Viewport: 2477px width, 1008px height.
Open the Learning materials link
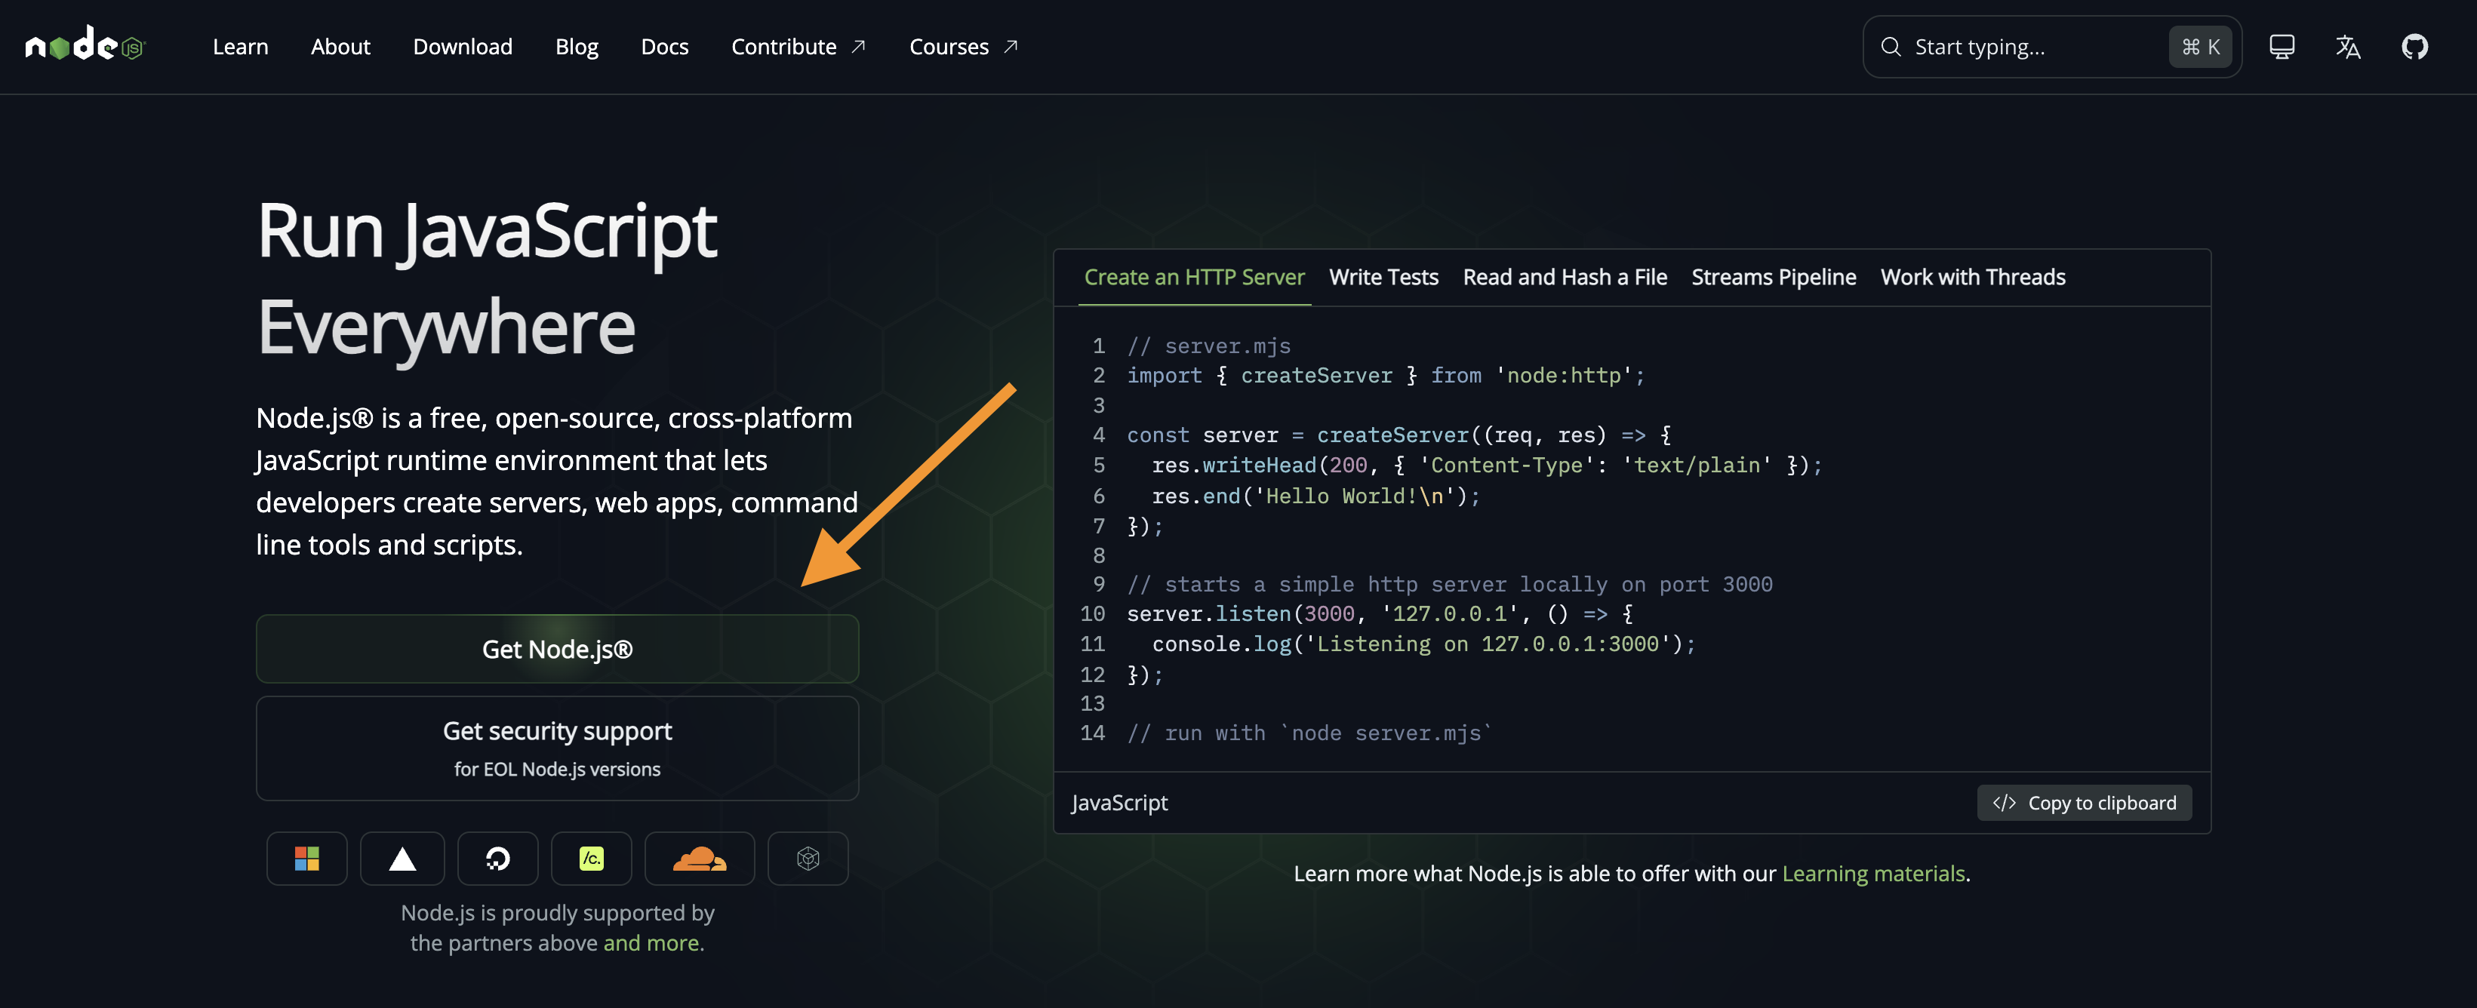click(x=1872, y=874)
